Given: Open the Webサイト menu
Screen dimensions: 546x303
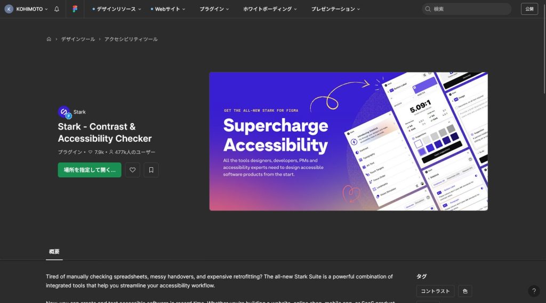Looking at the screenshot, I should [x=168, y=9].
